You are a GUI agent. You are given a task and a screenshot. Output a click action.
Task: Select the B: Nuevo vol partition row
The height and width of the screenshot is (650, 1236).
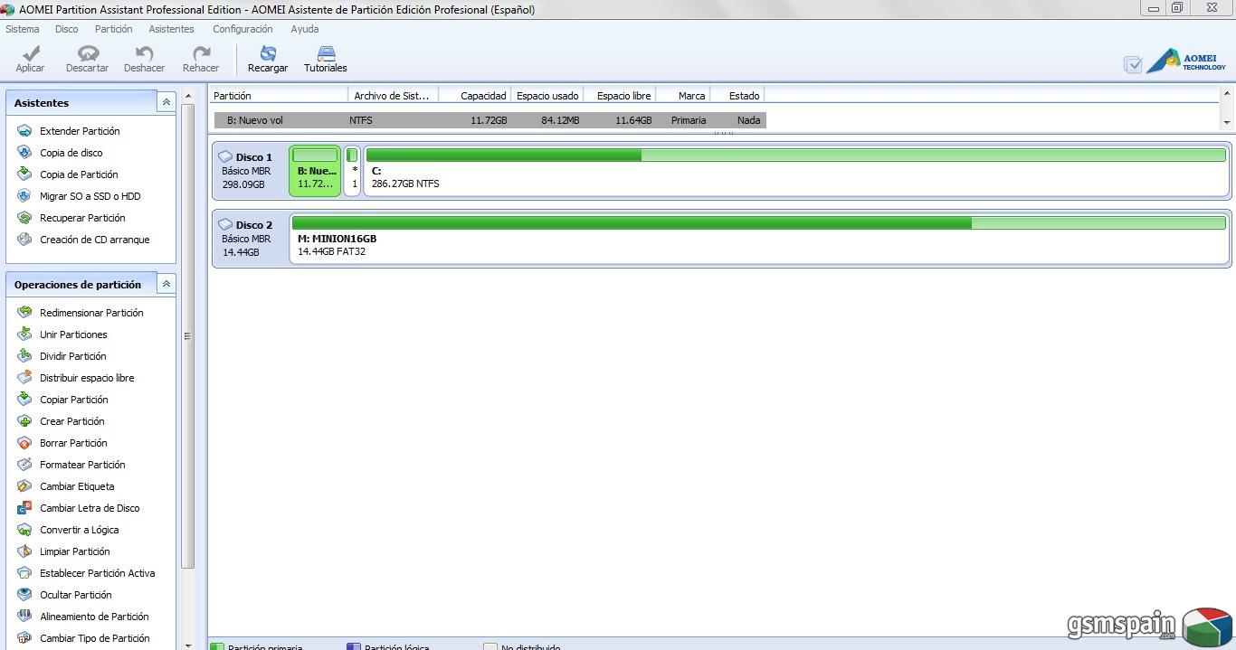(490, 120)
